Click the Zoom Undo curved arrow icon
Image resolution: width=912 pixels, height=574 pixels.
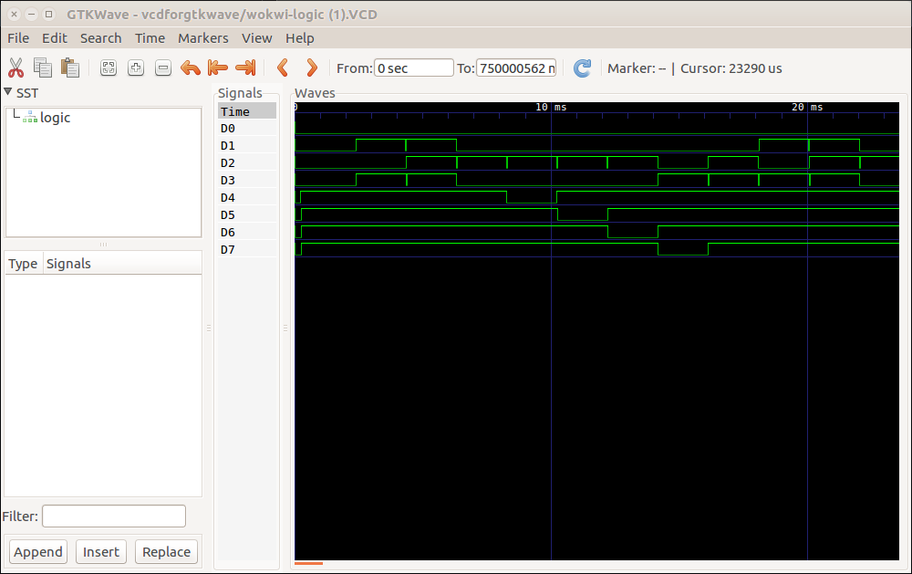pos(191,68)
